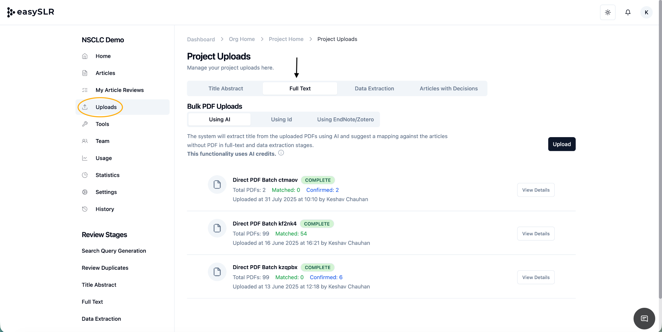662x332 pixels.
Task: View Details for batch kf2nk4
Action: pos(536,234)
